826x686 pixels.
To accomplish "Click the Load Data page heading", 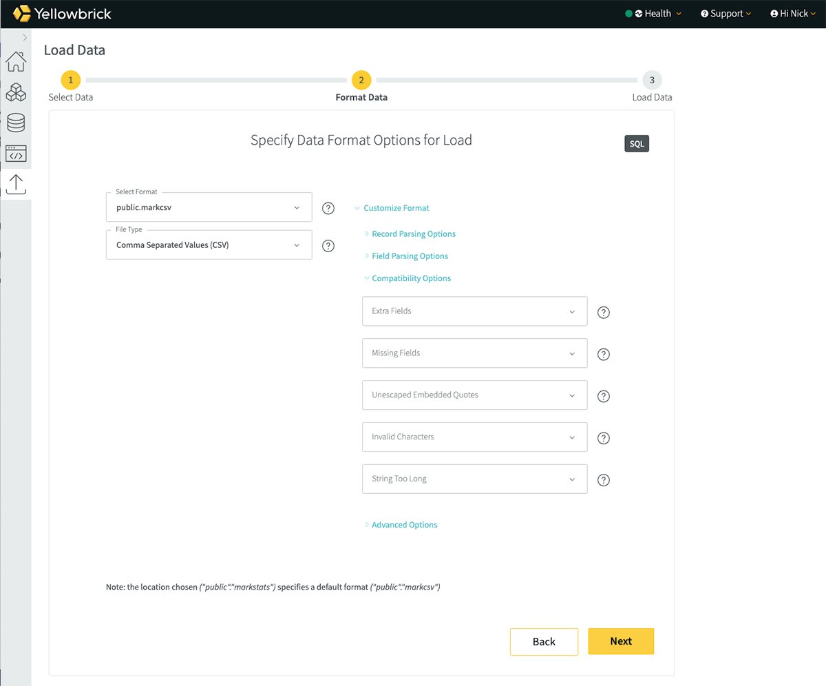I will (x=74, y=50).
